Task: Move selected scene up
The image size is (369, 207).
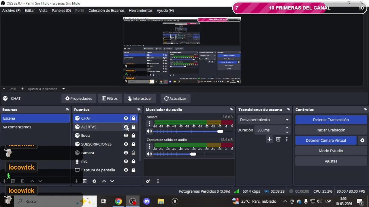Action: click(x=32, y=181)
